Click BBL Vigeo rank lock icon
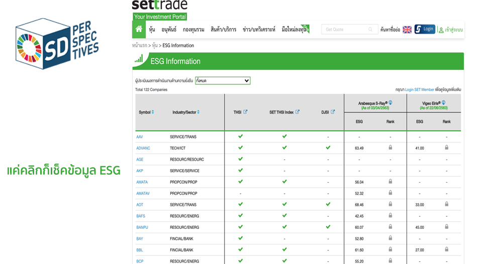The image size is (503, 264). (x=447, y=249)
